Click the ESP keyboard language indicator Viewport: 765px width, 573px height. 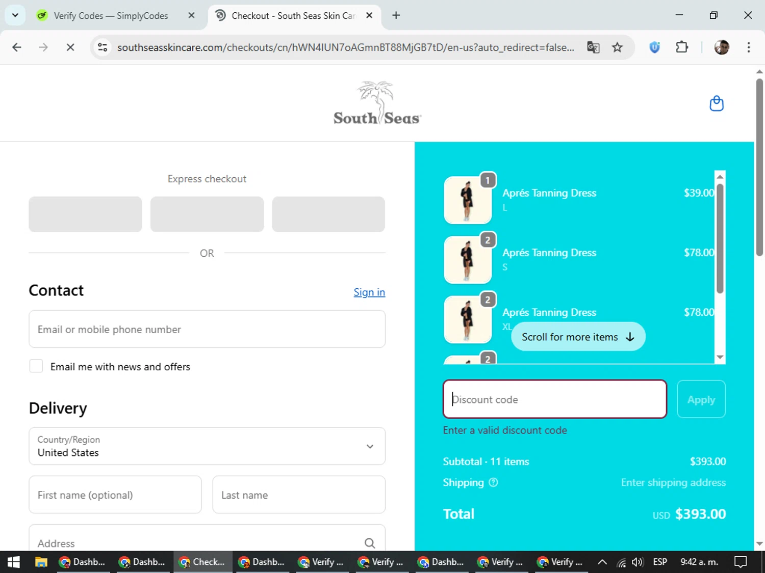point(660,562)
